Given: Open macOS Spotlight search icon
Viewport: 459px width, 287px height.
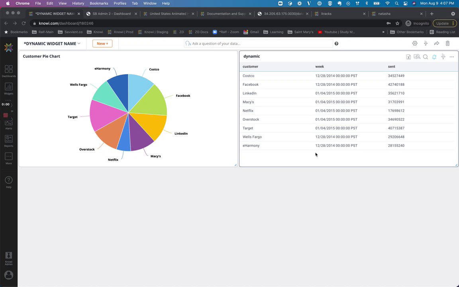Looking at the screenshot, I should [396, 4].
